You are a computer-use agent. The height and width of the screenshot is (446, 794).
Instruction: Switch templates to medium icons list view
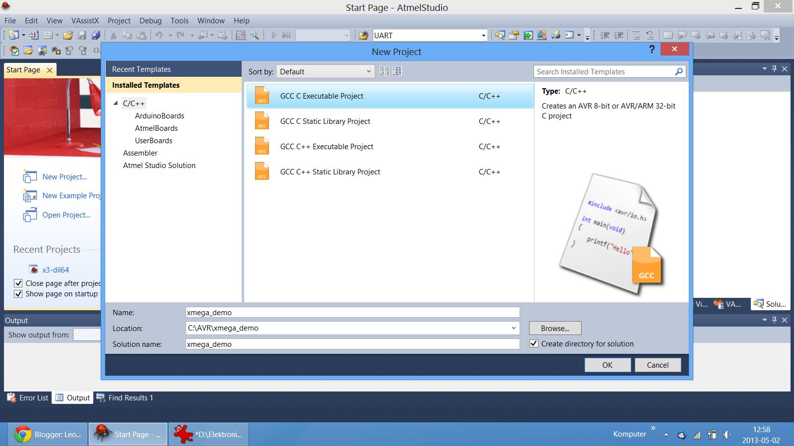pyautogui.click(x=397, y=71)
